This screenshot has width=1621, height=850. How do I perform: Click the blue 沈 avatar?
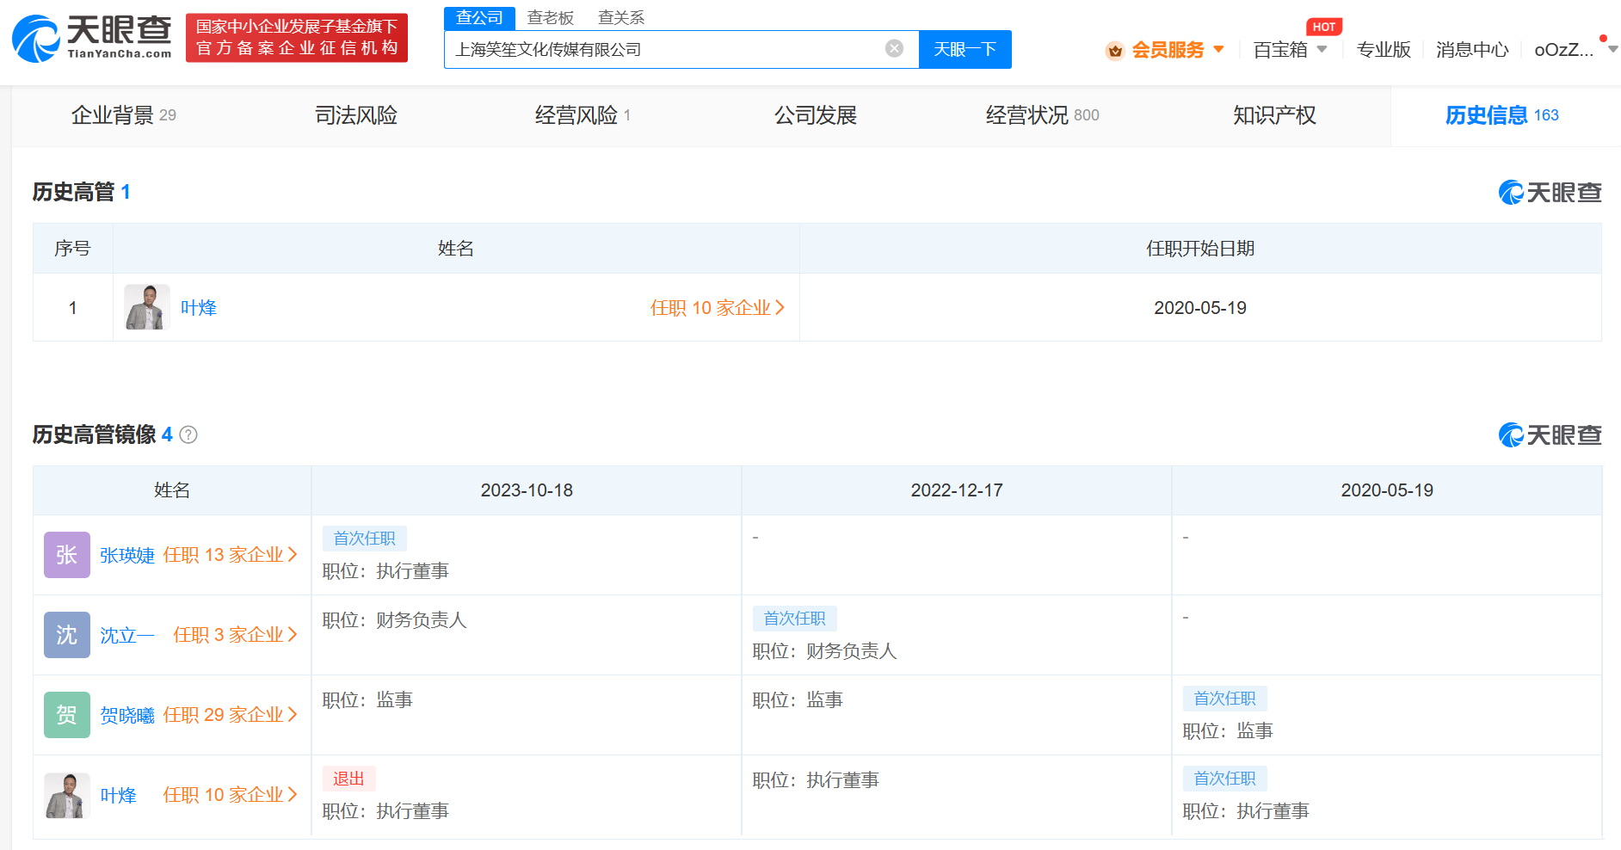pos(67,635)
